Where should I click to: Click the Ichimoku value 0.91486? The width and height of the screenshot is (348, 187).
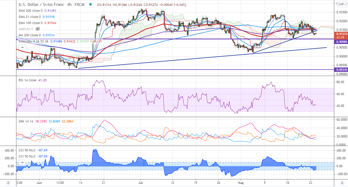56,41
